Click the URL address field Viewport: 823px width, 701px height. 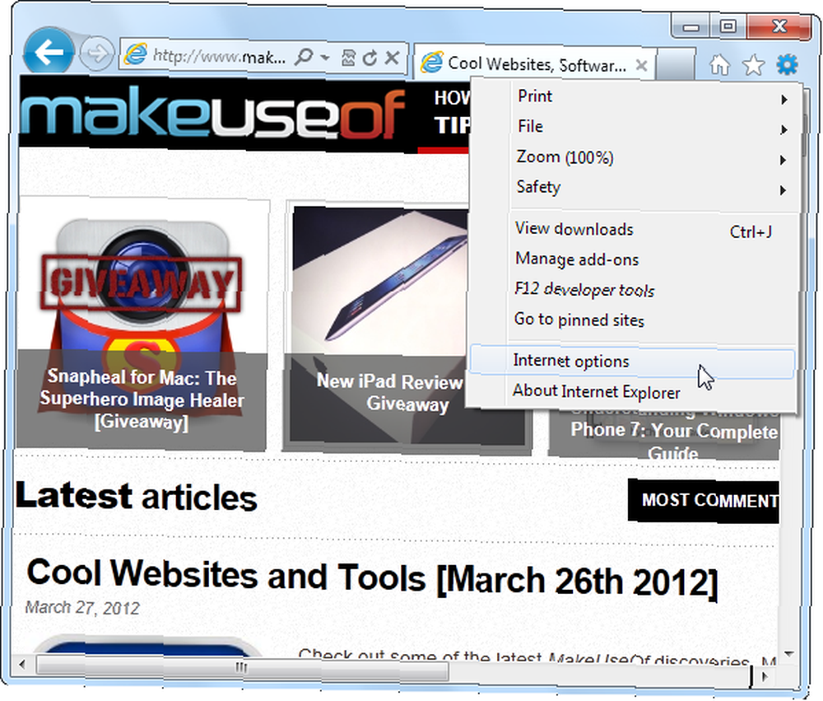click(219, 55)
